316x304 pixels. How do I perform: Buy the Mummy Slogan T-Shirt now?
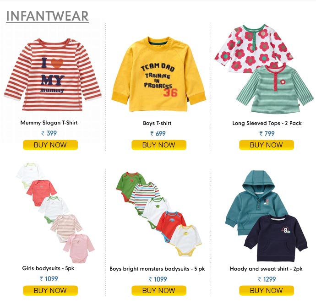pyautogui.click(x=50, y=145)
